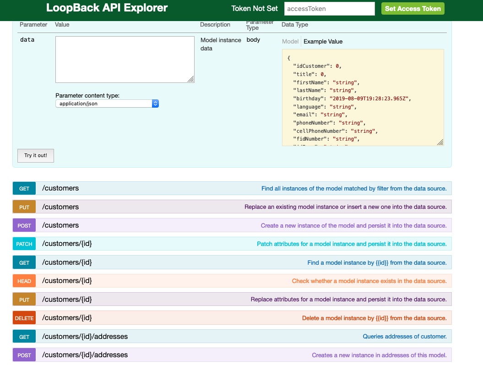The image size is (483, 365).
Task: Click 'Replace attributes for a model instance' description
Action: coord(348,300)
